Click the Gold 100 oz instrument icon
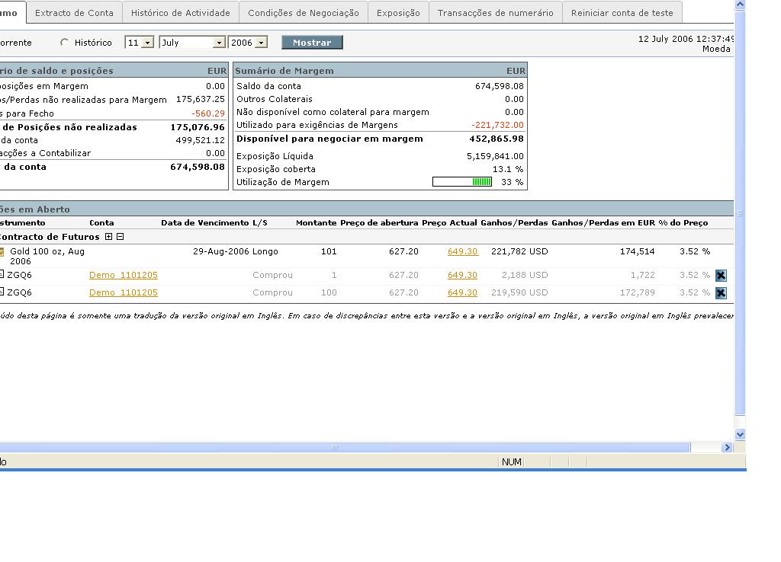 pos(2,252)
